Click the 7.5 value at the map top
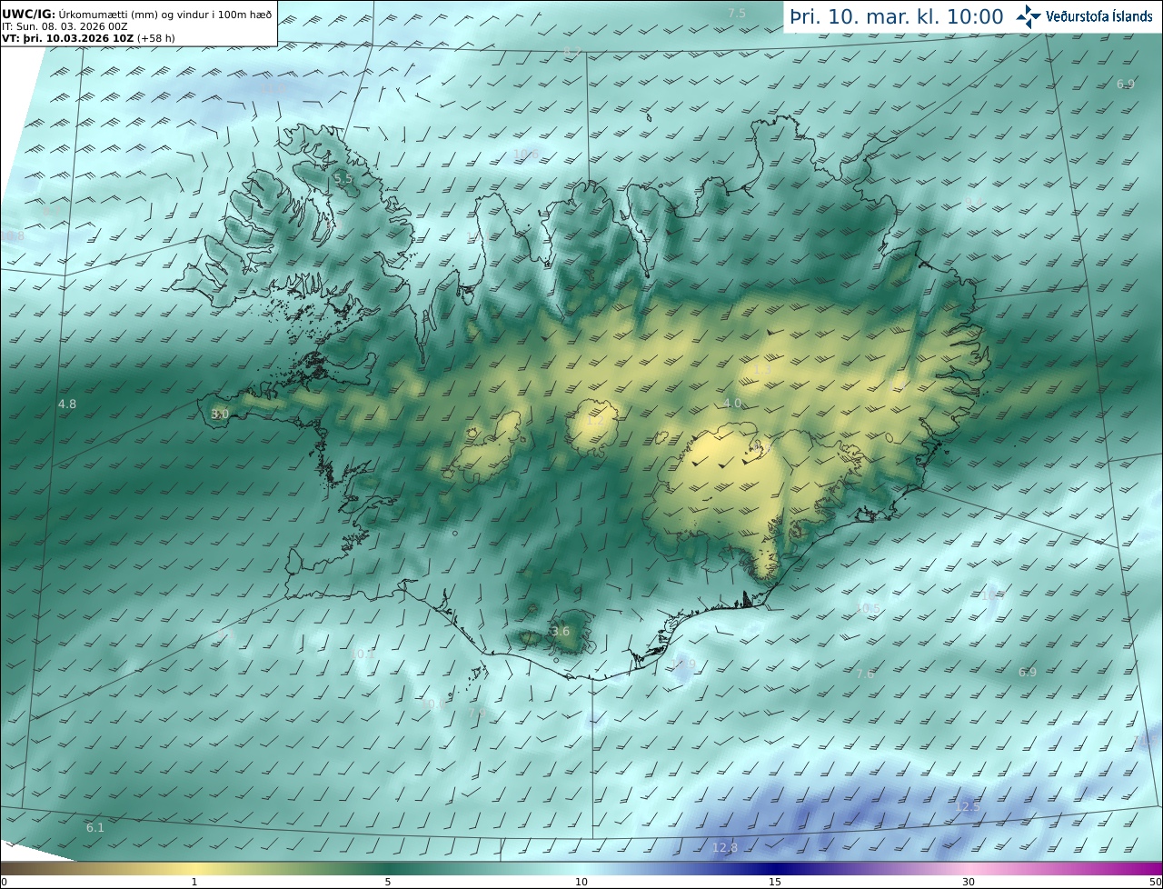Screen dimensions: 1163x889 (x=737, y=13)
